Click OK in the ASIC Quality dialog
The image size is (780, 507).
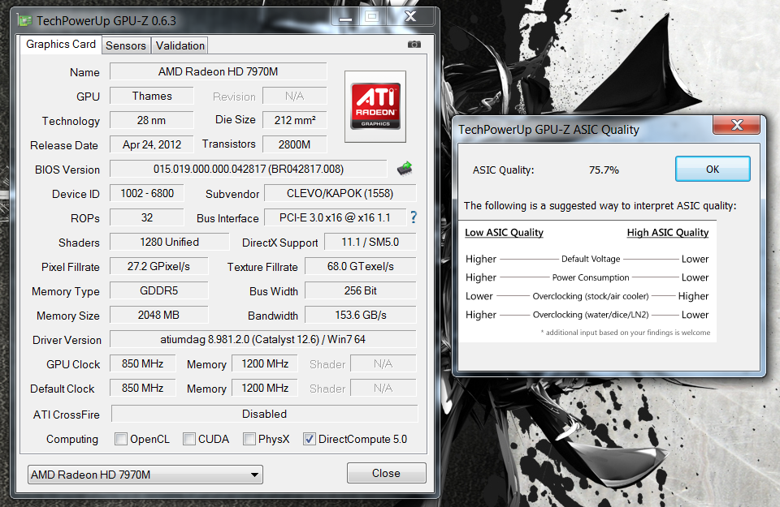(x=713, y=170)
